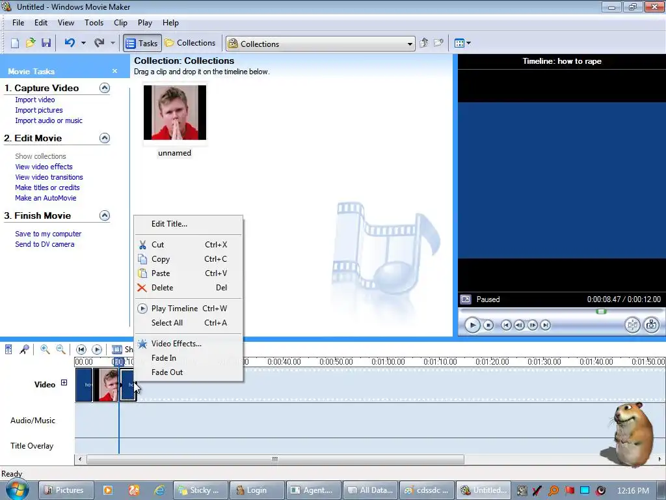Save the project with the floppy disk icon
The height and width of the screenshot is (500, 666).
pos(46,43)
